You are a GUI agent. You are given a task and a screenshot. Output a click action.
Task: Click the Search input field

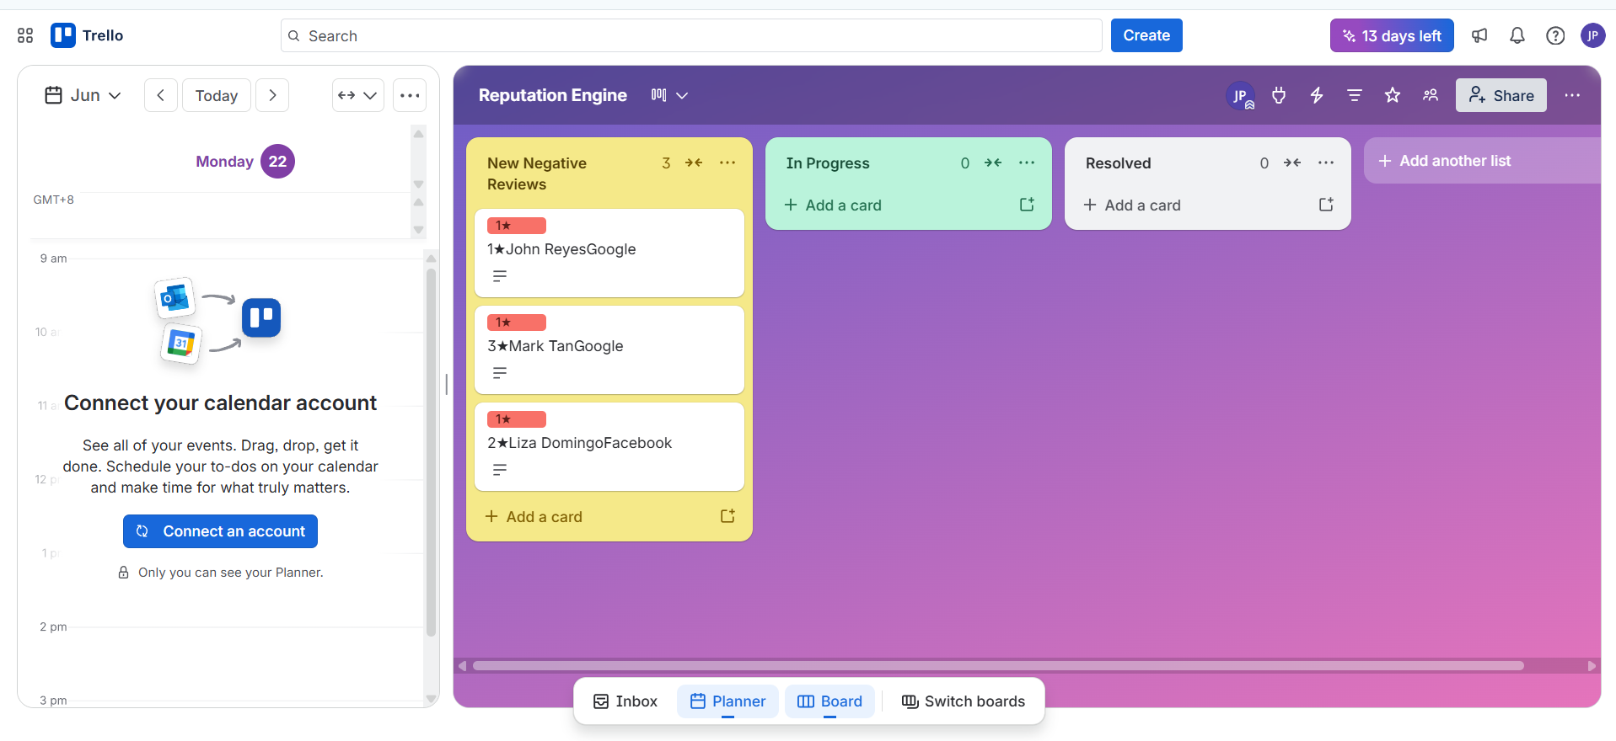tap(691, 35)
